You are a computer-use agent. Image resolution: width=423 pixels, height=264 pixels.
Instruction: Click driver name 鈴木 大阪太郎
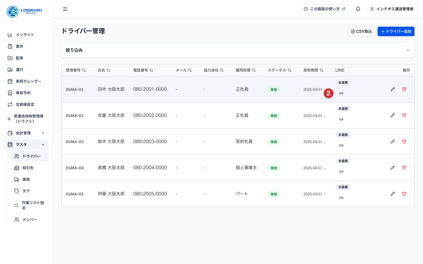coord(111,142)
